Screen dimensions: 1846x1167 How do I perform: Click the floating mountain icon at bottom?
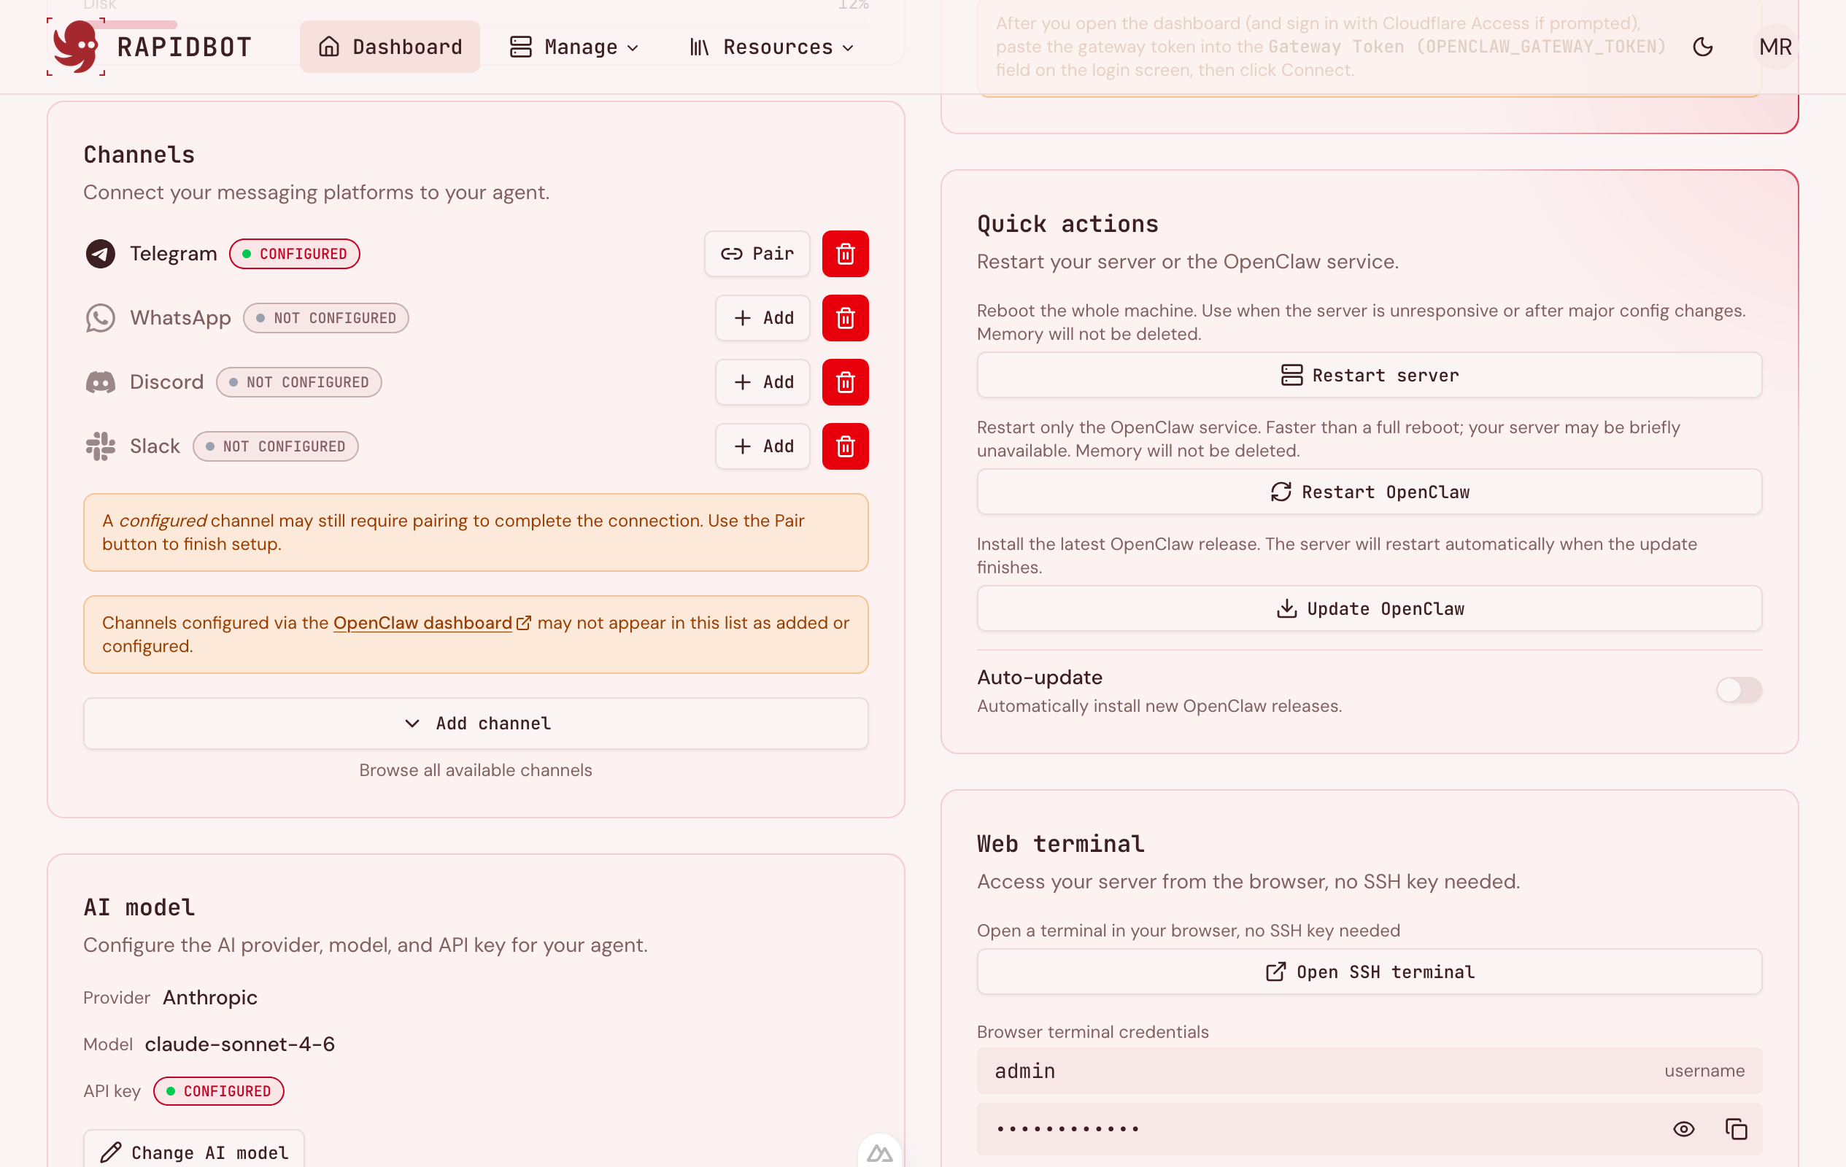[x=879, y=1153]
